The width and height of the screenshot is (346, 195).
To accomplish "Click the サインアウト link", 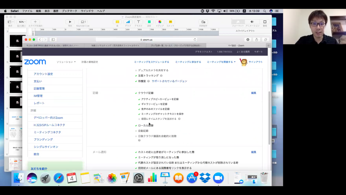I will [256, 62].
